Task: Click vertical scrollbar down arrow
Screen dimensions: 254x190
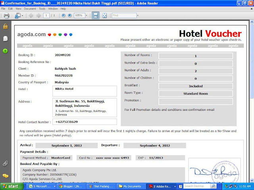Action: (x=252, y=180)
